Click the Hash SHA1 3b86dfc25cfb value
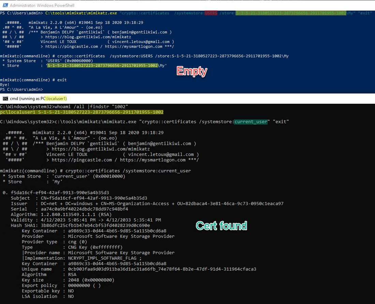This screenshot has width=375, height=304. click(x=95, y=226)
